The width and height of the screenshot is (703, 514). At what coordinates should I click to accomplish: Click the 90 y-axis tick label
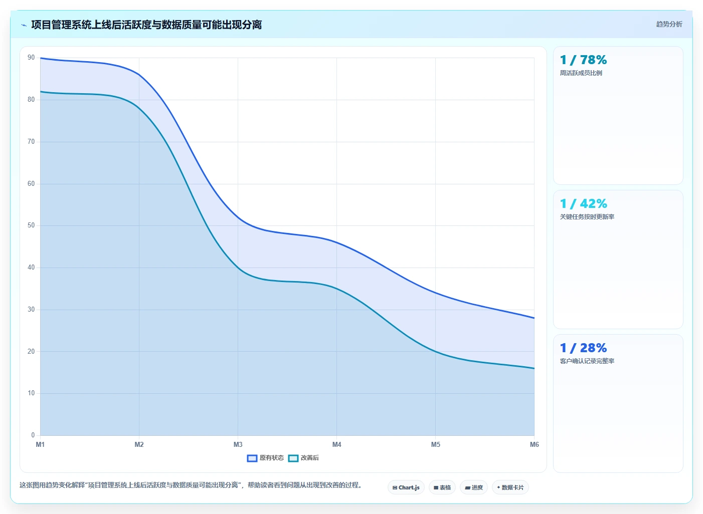[x=31, y=58]
